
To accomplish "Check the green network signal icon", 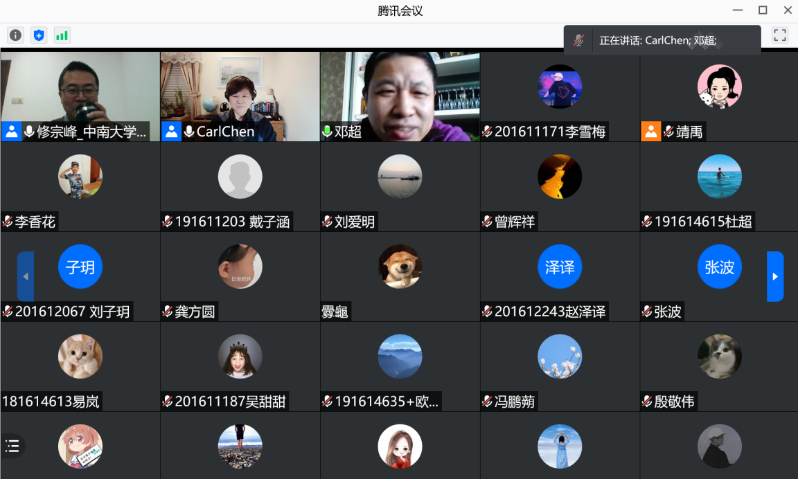I will [x=62, y=35].
